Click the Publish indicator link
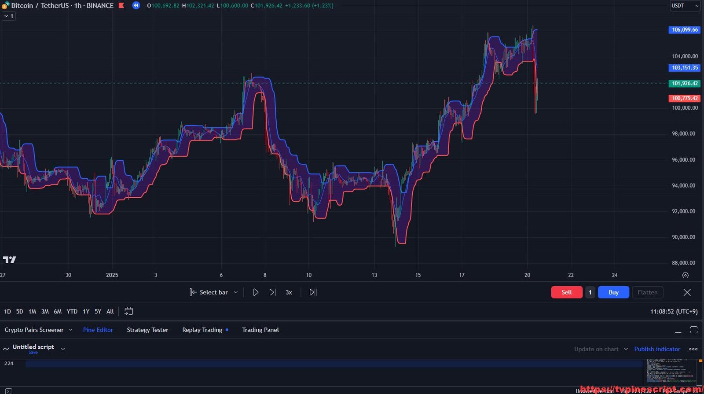The width and height of the screenshot is (704, 394). [657, 349]
